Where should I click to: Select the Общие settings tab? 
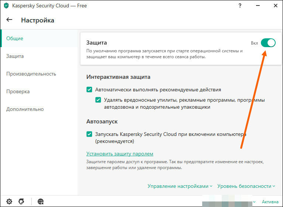[x=39, y=38]
